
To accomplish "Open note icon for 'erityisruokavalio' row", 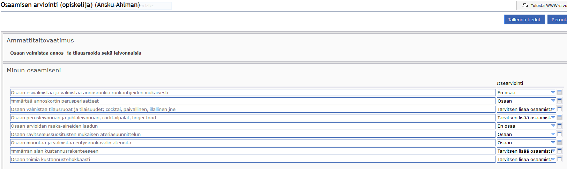I will (x=560, y=142).
